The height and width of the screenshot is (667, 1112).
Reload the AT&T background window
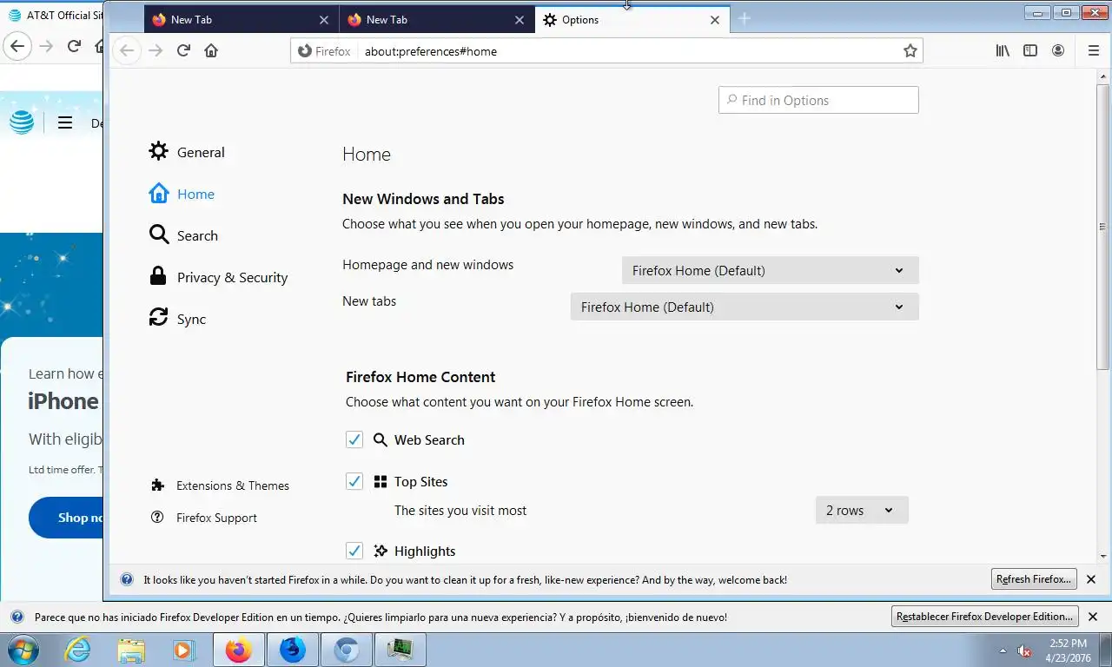[x=74, y=46]
